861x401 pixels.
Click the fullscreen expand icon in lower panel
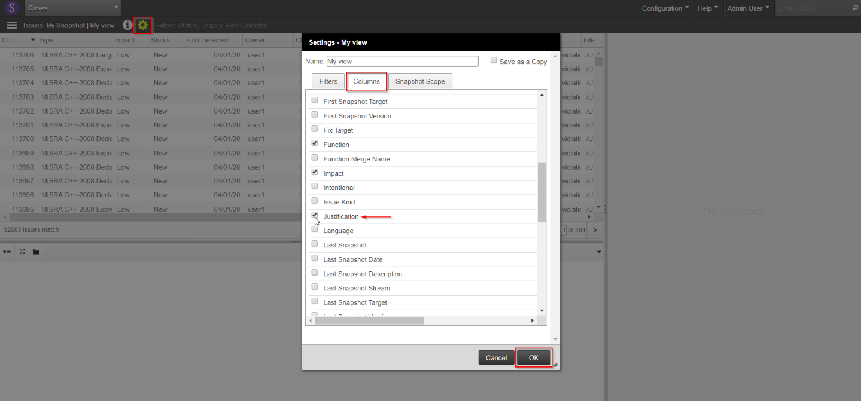click(x=22, y=252)
